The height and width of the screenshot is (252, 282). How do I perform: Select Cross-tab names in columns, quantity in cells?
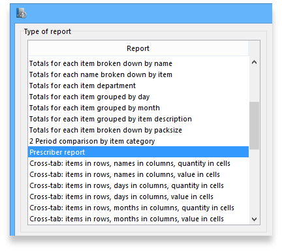[138, 163]
